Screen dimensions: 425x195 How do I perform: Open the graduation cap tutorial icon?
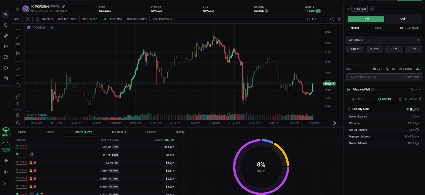click(x=6, y=160)
